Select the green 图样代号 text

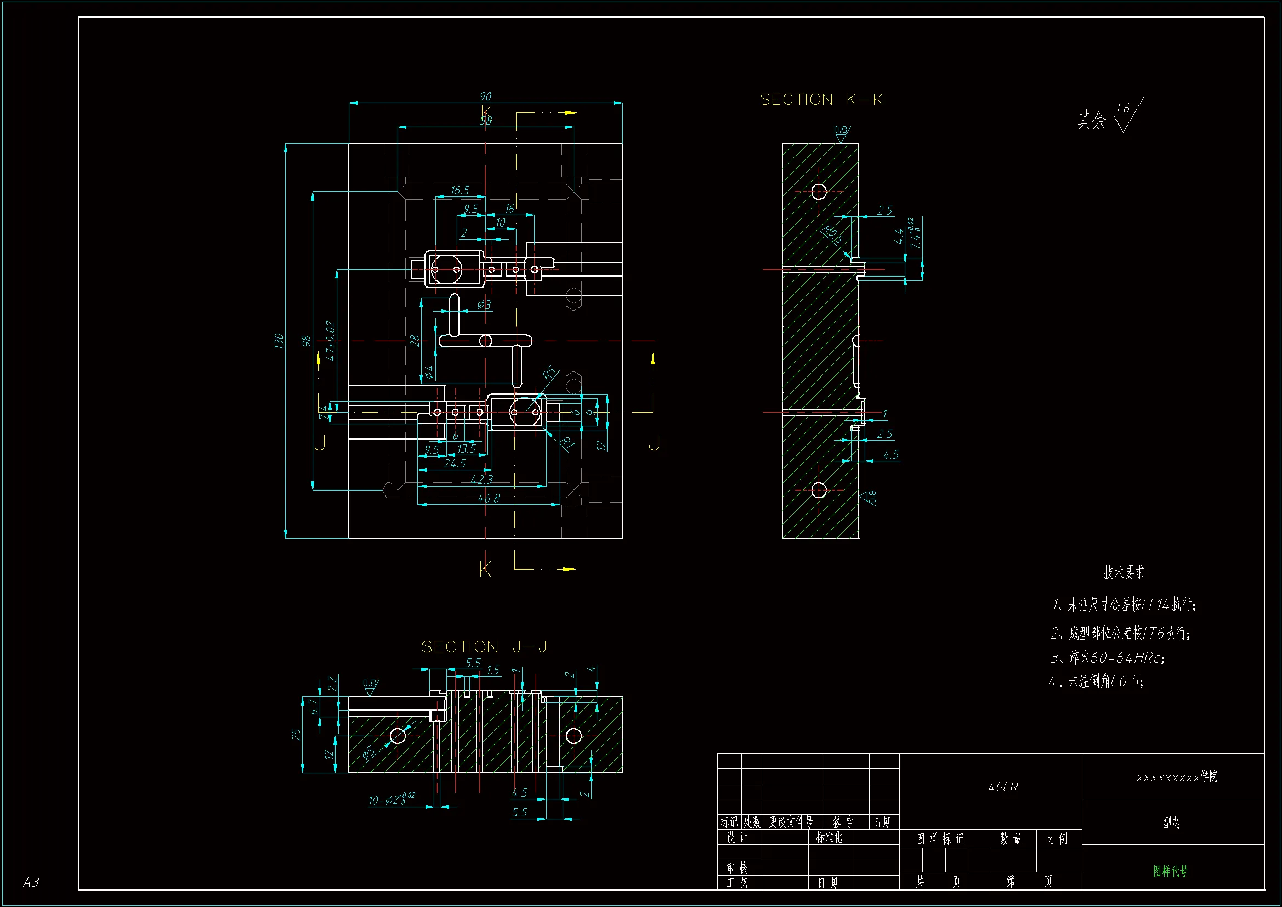pos(1170,871)
